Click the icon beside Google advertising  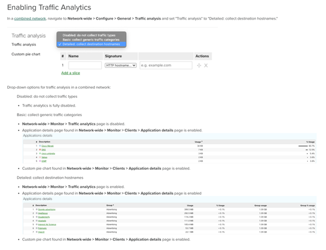pyautogui.click(x=36, y=209)
